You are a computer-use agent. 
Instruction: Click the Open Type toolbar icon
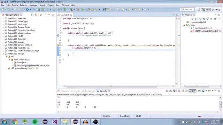pos(89,9)
